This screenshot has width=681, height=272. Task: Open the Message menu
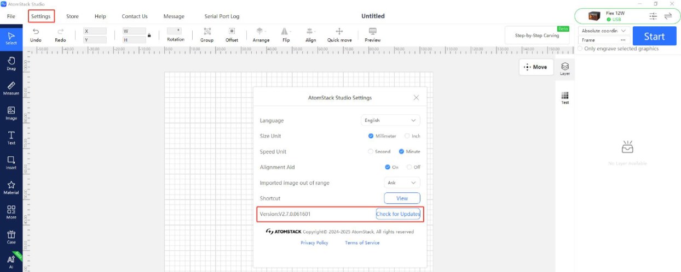coord(174,16)
